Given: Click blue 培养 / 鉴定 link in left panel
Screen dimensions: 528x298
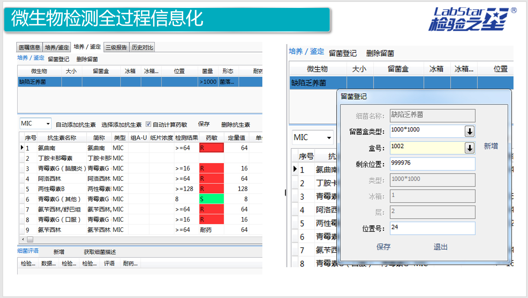Looking at the screenshot, I should pyautogui.click(x=30, y=58).
